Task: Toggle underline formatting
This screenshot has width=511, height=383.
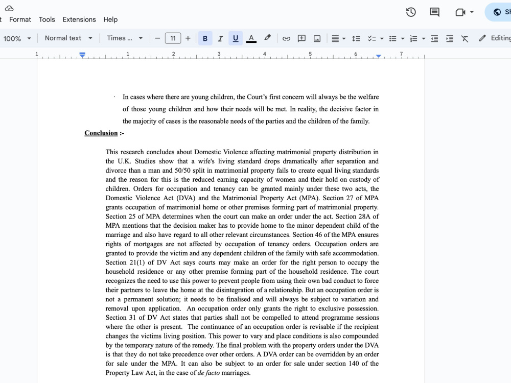Action: [236, 38]
